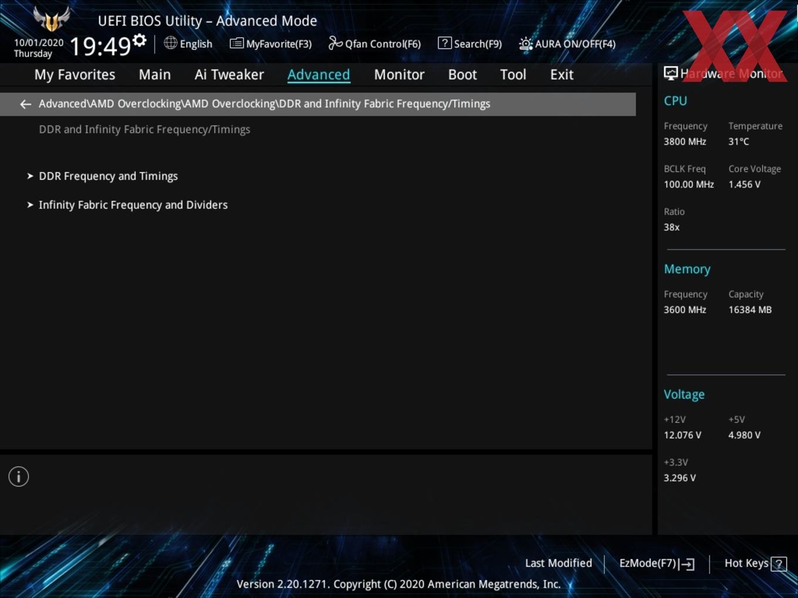Click the Voltage section heading
Viewport: 798px width, 598px height.
(x=684, y=395)
